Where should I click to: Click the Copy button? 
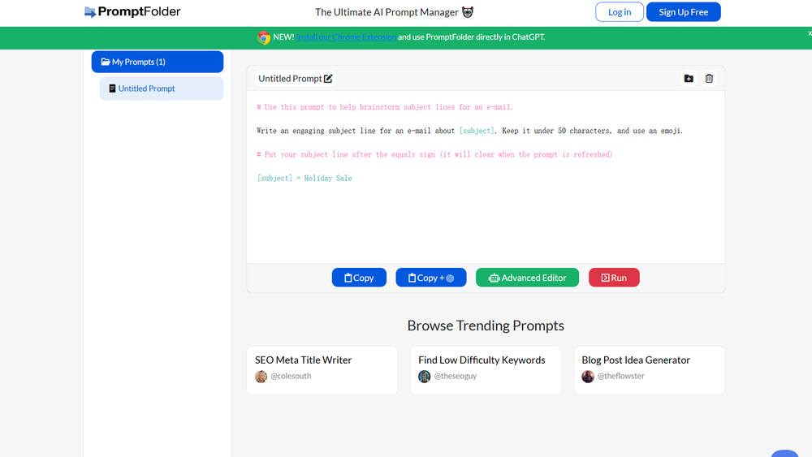(359, 278)
